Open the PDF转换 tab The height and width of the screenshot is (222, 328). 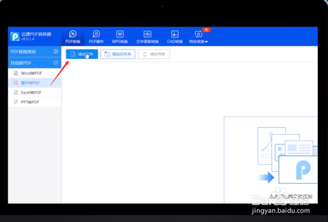(x=73, y=37)
